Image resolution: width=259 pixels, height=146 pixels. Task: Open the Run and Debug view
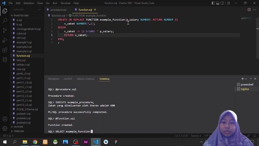tap(5, 40)
